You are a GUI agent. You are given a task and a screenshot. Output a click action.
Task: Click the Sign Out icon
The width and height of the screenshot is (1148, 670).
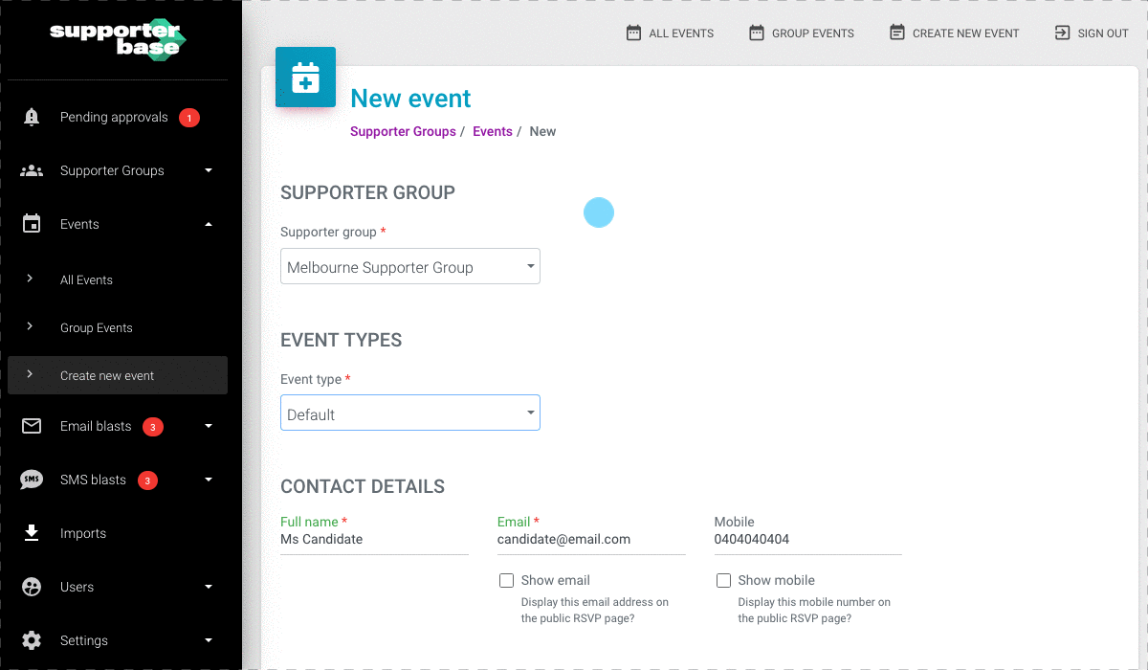point(1062,33)
